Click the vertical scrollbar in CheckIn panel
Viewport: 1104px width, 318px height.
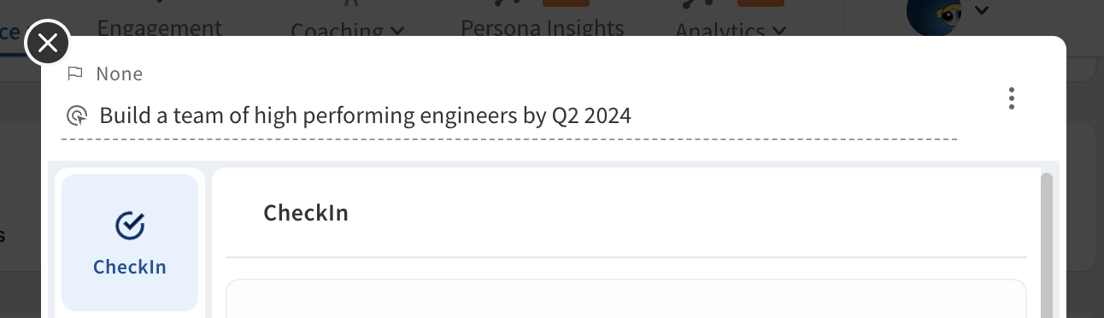click(x=1047, y=244)
